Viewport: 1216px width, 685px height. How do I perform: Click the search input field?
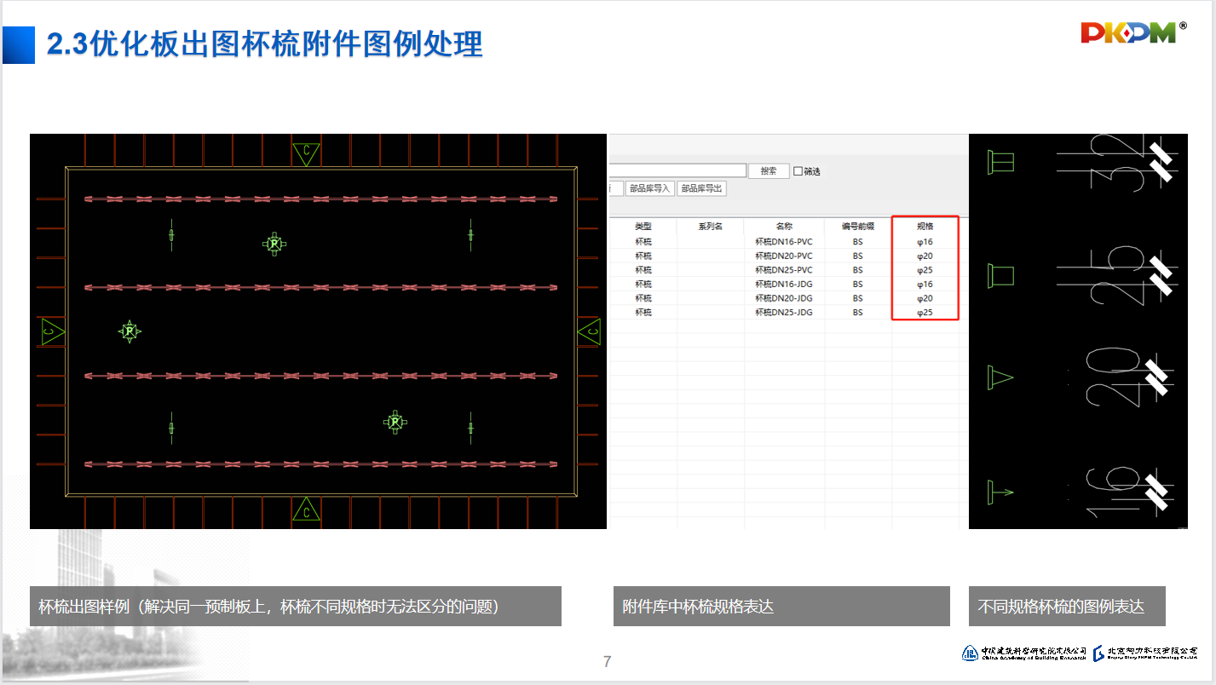[677, 170]
